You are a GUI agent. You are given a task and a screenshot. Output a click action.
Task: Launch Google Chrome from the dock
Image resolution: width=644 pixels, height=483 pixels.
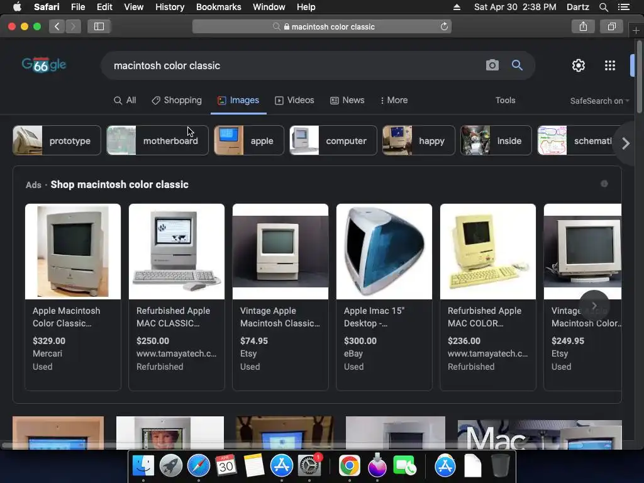[x=350, y=466]
